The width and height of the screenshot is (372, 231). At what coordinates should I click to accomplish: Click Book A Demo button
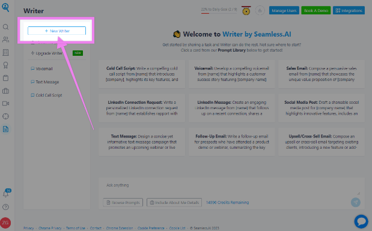(316, 10)
